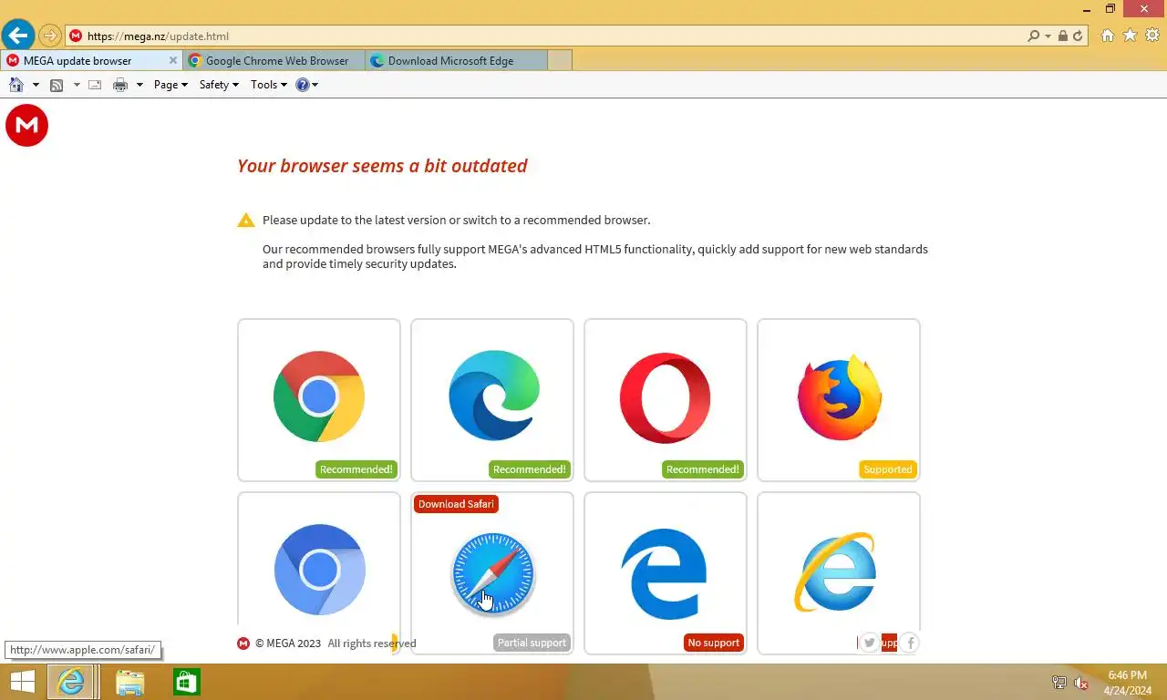
Task: Open Favorites with the star icon
Action: 1130,36
